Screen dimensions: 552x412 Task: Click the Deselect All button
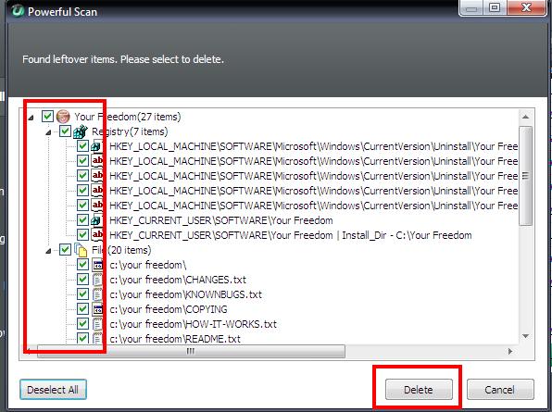[53, 390]
